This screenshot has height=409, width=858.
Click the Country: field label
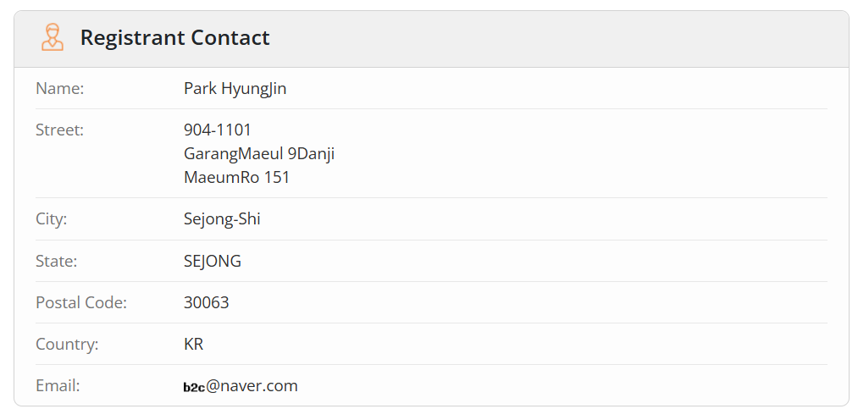pyautogui.click(x=67, y=345)
